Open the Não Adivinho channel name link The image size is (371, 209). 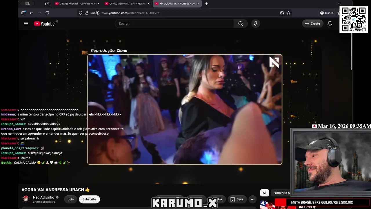[43, 197]
